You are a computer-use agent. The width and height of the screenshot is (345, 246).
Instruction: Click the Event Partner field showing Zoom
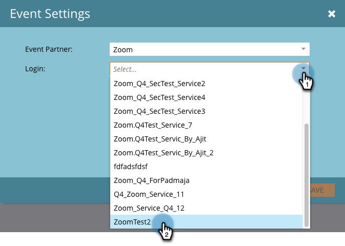[x=210, y=49]
